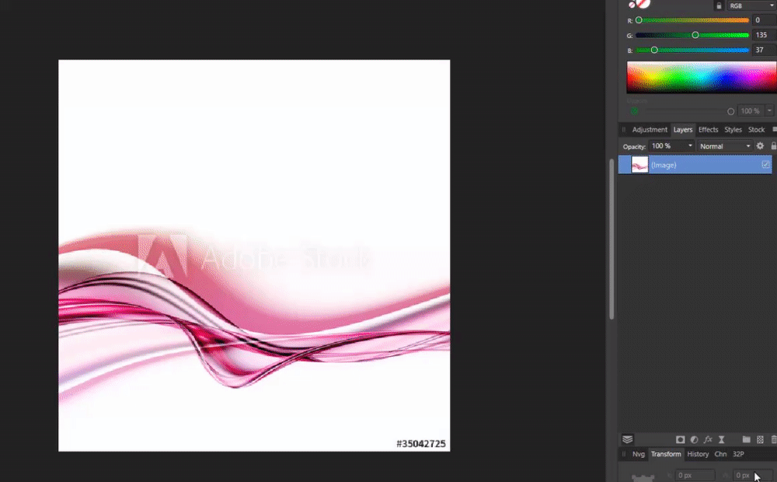Open the Adjustments half-circle icon

click(x=694, y=439)
